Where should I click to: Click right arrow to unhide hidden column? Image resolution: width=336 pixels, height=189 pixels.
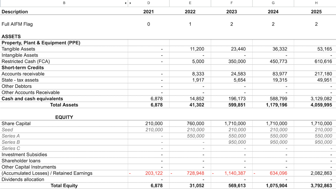(x=130, y=3)
